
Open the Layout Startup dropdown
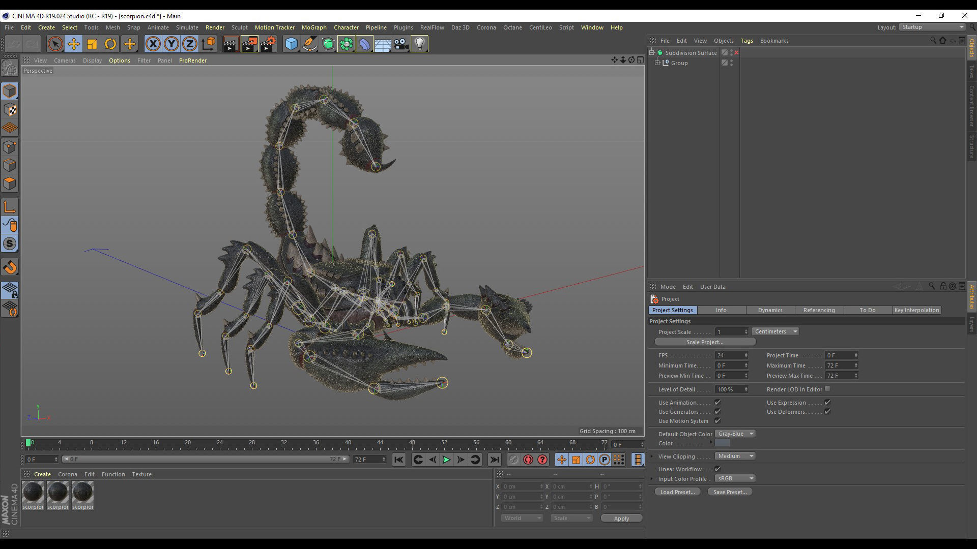click(932, 27)
